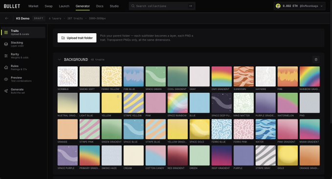Viewport: 332px width, 179px height.
Task: Select the GRAY color swatch trait
Action: 199,77
